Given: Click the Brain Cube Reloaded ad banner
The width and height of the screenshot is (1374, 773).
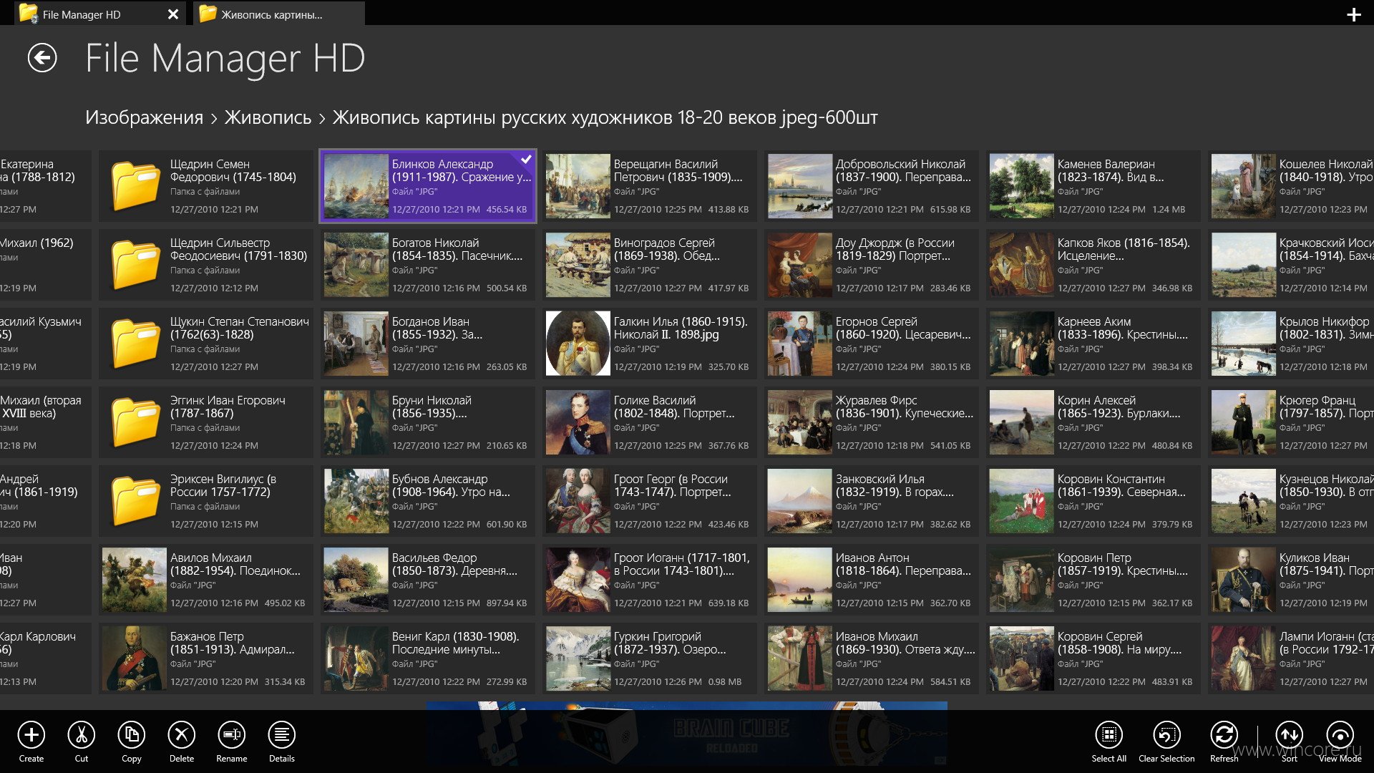Looking at the screenshot, I should tap(687, 734).
